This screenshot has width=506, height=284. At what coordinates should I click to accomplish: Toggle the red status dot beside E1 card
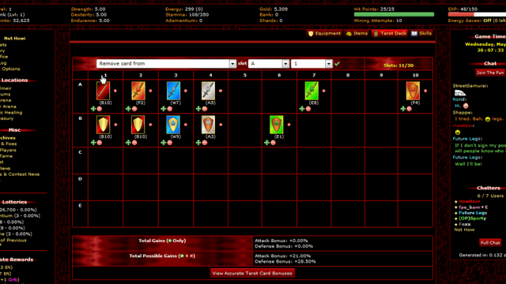click(x=289, y=125)
